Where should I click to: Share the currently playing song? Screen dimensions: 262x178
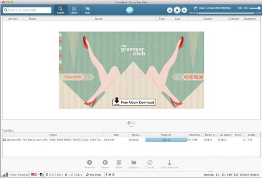(196, 8)
